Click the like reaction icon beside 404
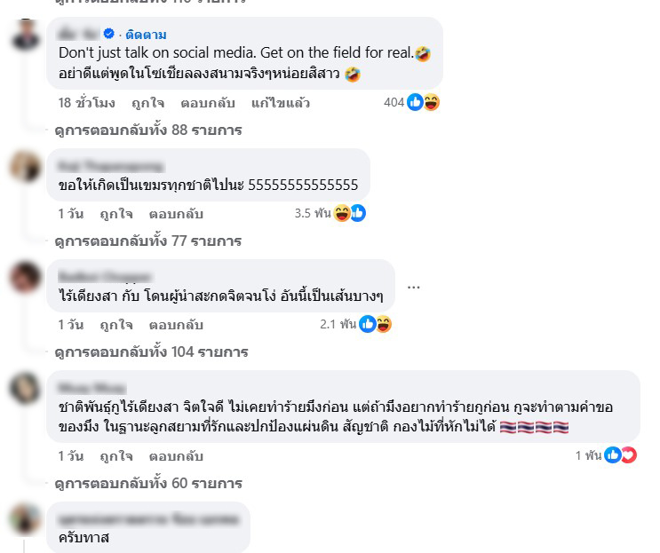Viewport: 660px width, 553px height. click(x=415, y=102)
